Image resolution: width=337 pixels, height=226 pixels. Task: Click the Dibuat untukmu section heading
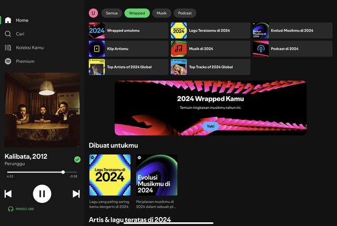(114, 146)
